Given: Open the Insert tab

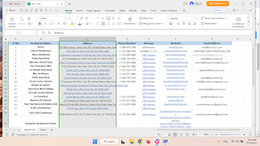Looking at the screenshot, I should click(79, 10).
